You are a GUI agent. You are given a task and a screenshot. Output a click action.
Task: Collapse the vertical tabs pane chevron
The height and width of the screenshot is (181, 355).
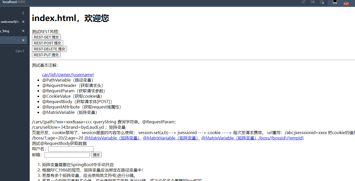[x=23, y=13]
